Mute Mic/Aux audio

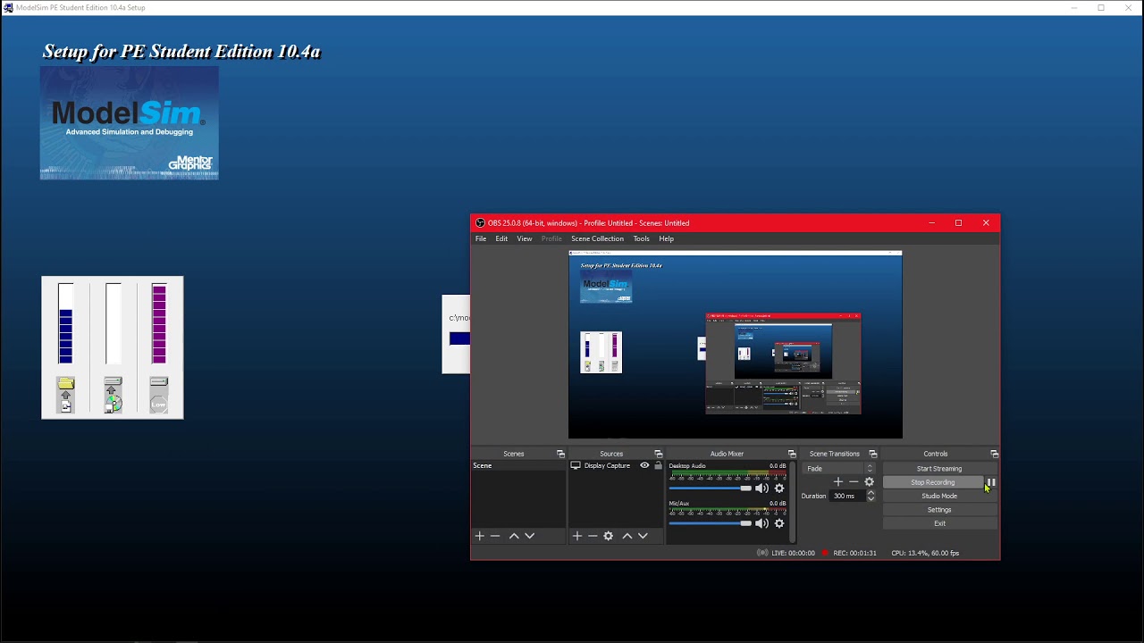tap(761, 523)
